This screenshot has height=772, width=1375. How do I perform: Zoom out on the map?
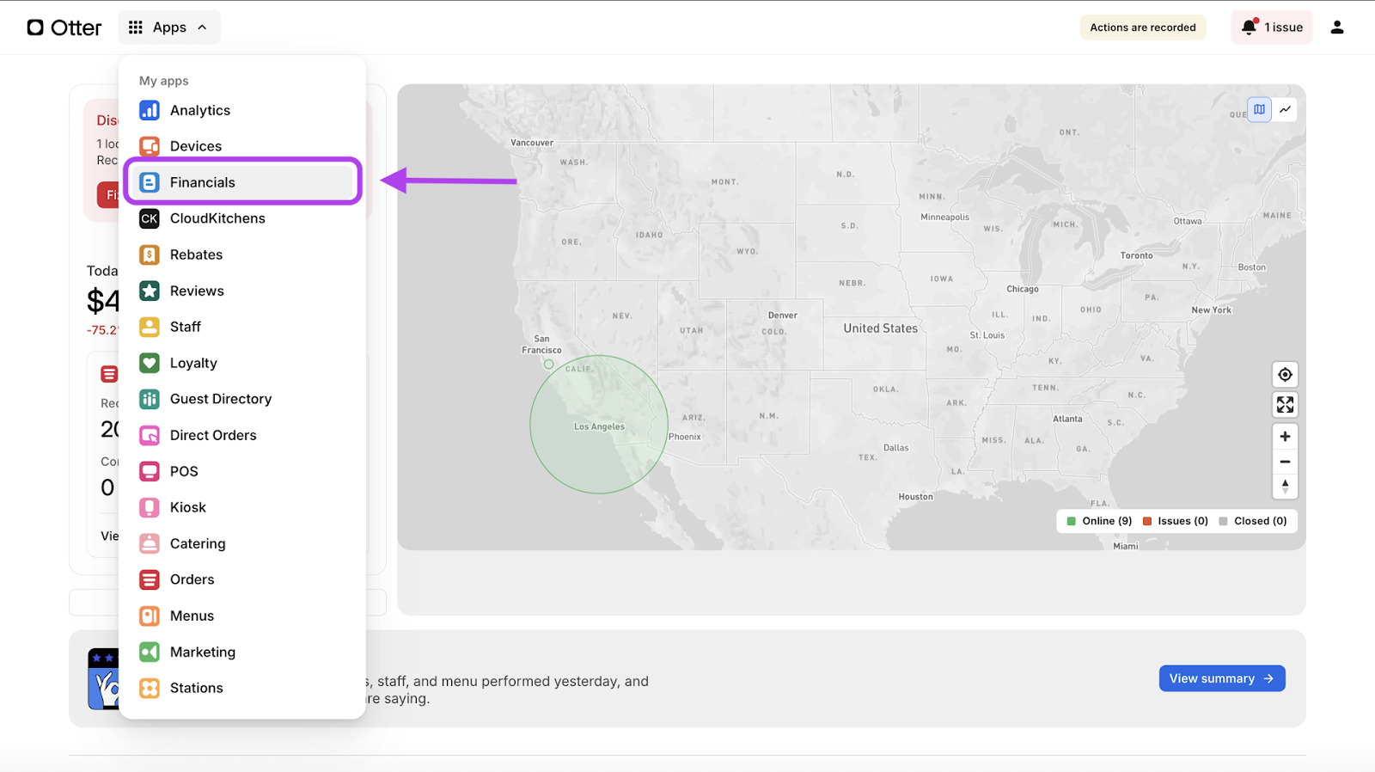coord(1285,462)
